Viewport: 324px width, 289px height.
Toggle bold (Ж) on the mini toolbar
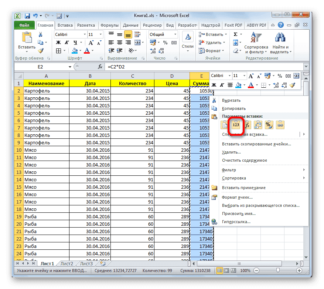click(x=214, y=85)
